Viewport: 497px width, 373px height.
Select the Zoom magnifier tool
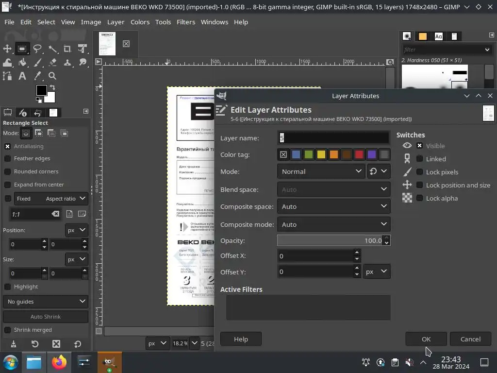point(52,76)
